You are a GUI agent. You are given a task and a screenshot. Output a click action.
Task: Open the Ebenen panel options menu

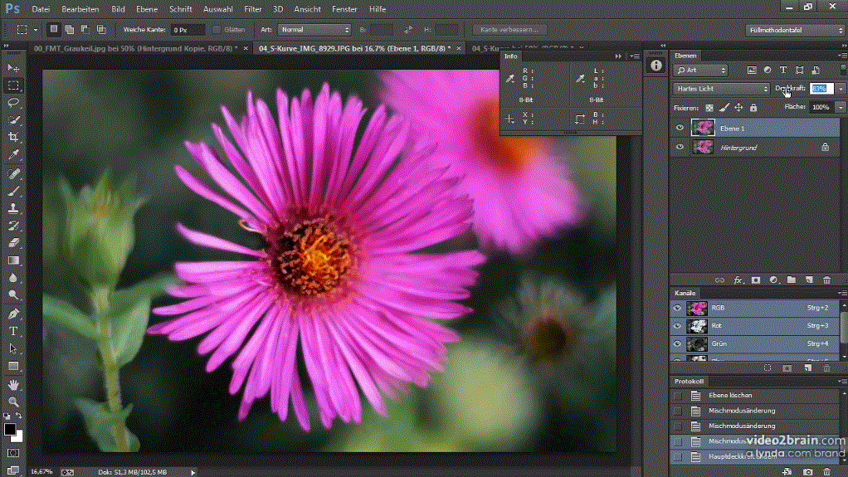click(842, 56)
